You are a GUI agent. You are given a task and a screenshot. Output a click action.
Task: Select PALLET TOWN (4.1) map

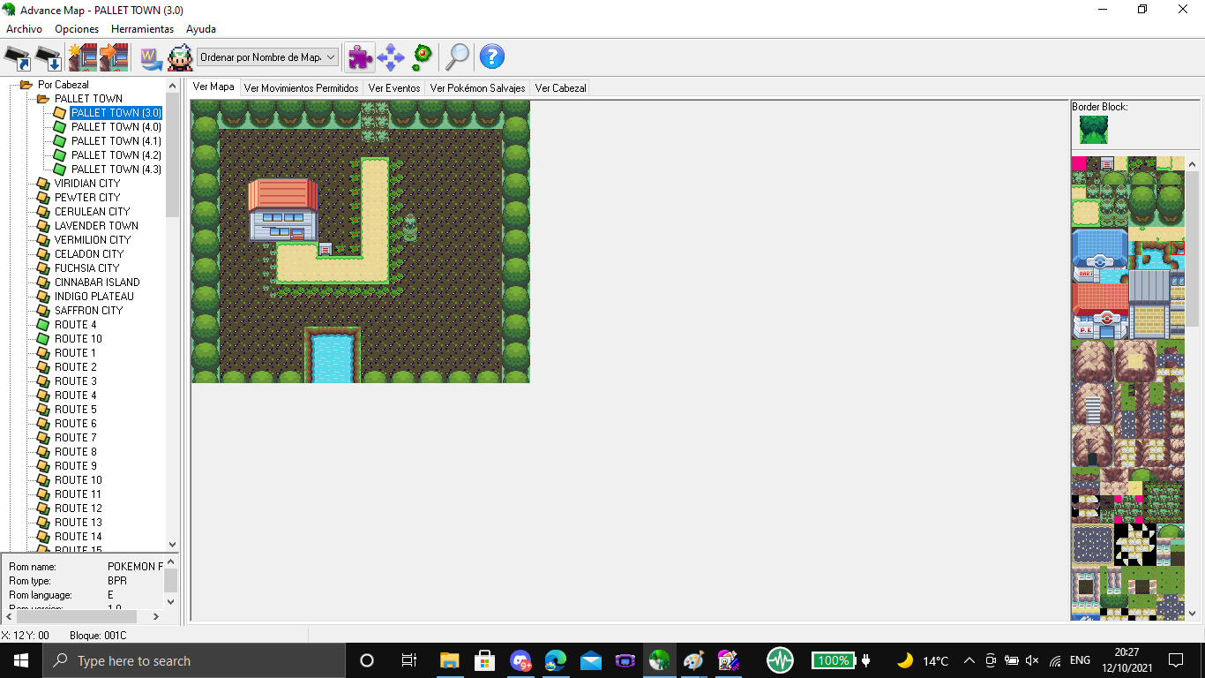point(116,141)
